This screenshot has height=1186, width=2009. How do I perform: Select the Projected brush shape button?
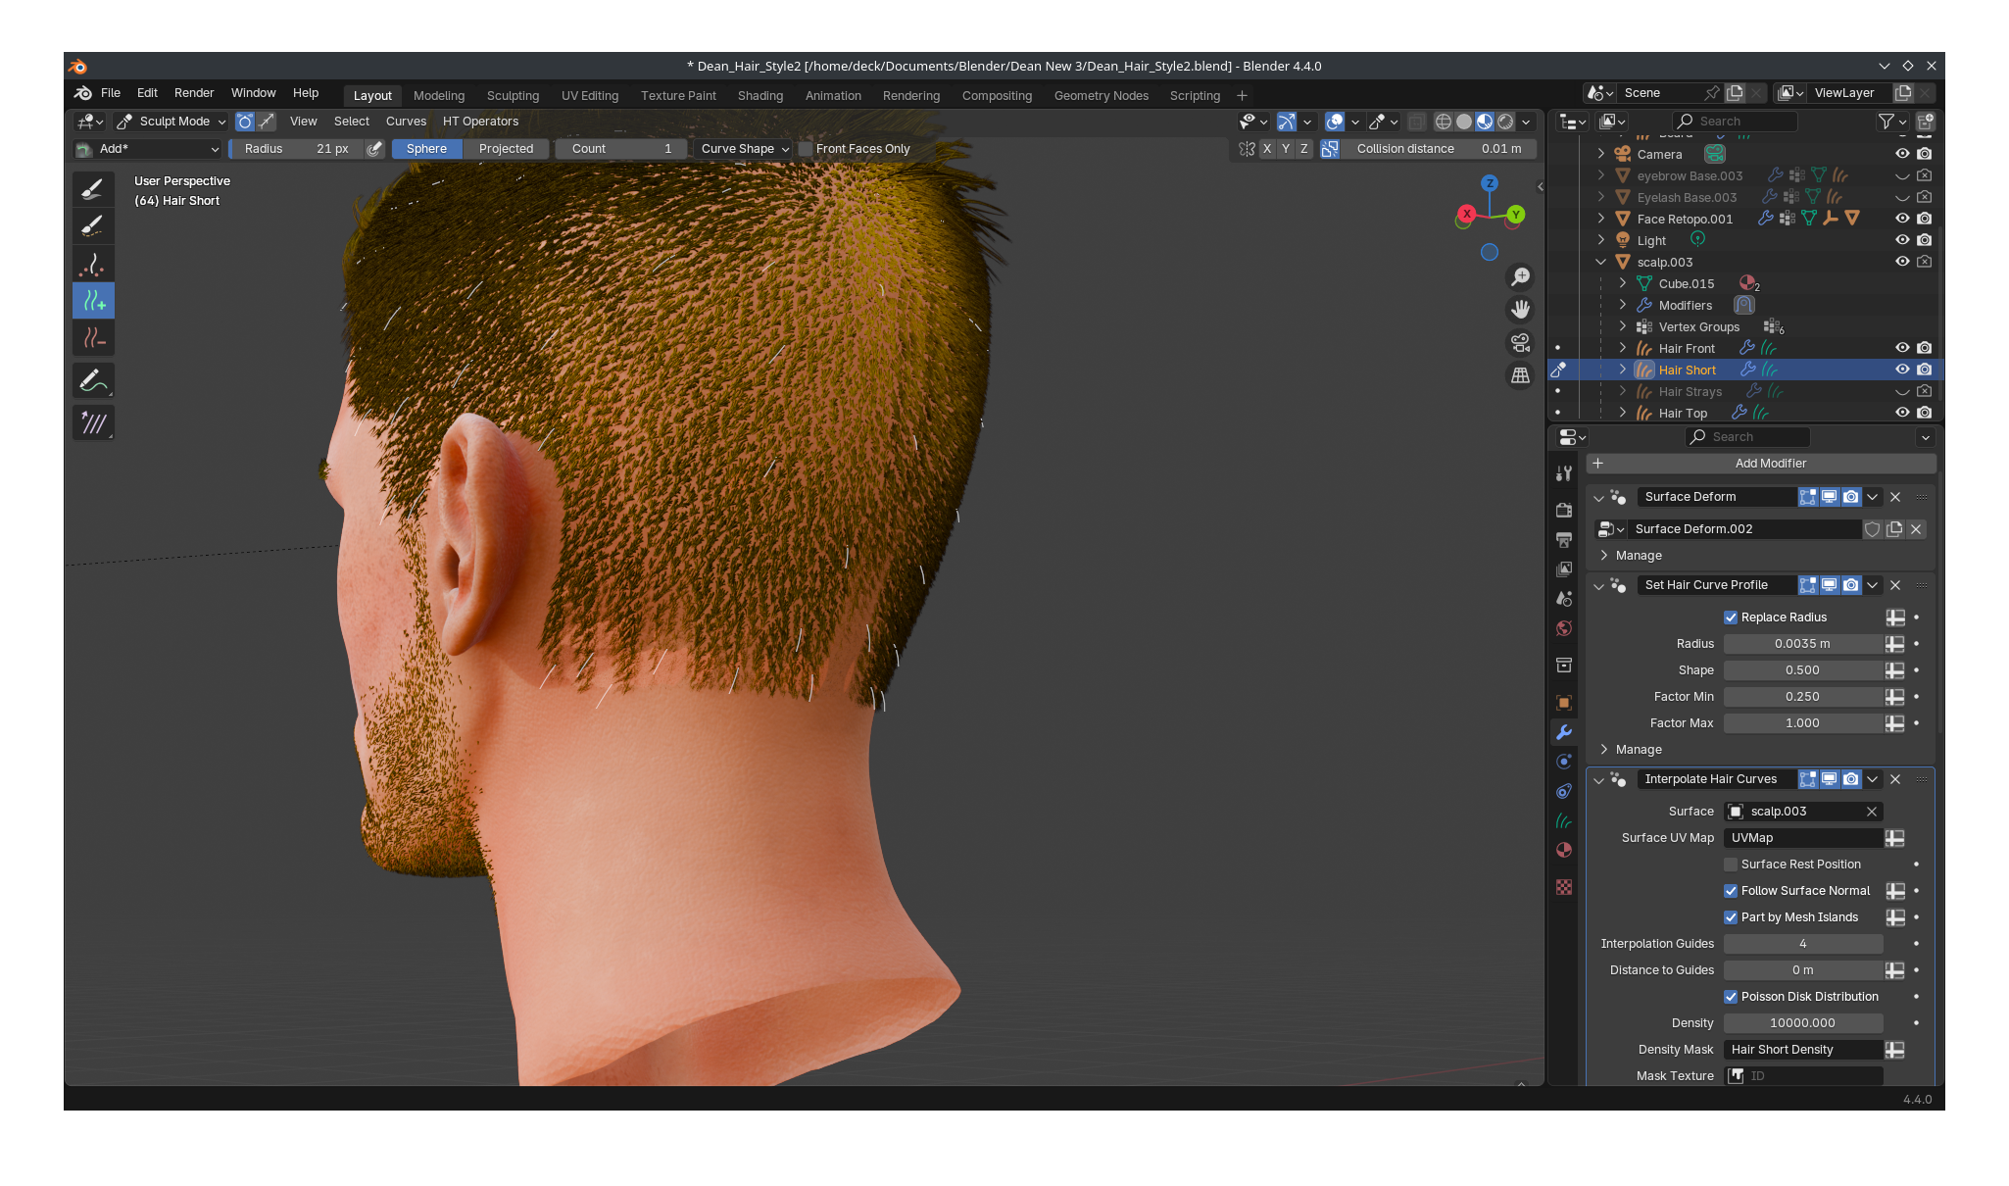pyautogui.click(x=506, y=149)
